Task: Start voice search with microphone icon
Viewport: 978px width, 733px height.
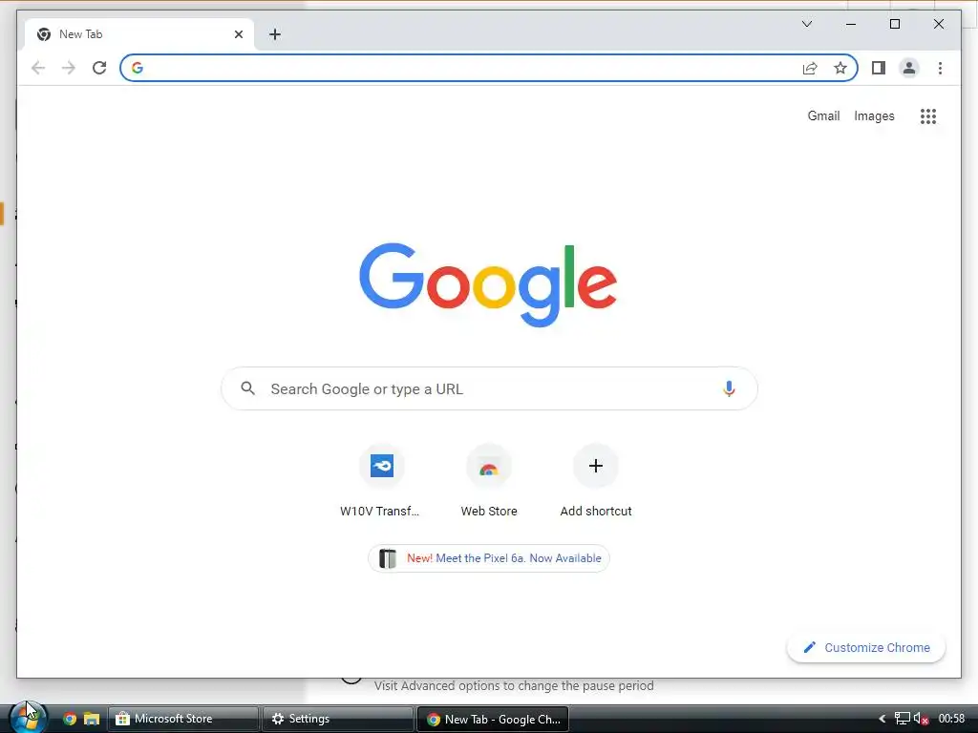Action: [729, 389]
